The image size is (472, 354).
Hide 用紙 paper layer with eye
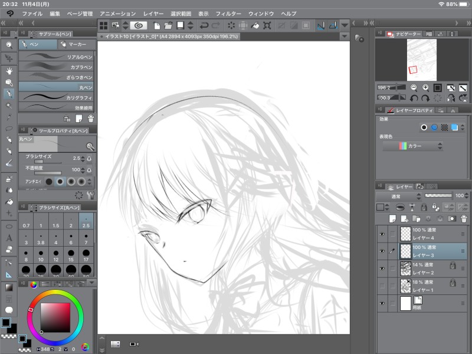[x=382, y=303]
